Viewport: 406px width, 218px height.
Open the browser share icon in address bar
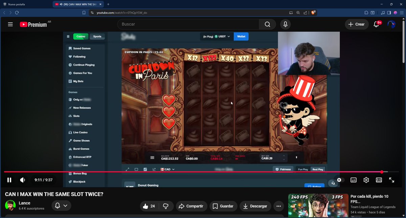tap(306, 13)
